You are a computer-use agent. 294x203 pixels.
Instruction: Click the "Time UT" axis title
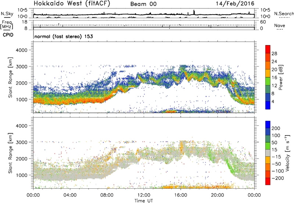pos(144,200)
